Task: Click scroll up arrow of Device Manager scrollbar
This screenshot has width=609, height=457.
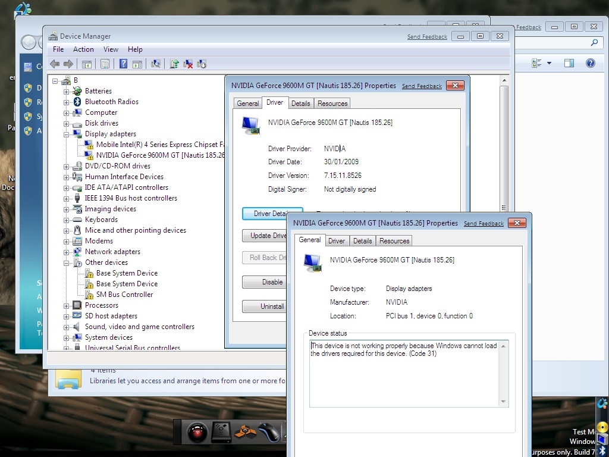Action: coord(504,80)
